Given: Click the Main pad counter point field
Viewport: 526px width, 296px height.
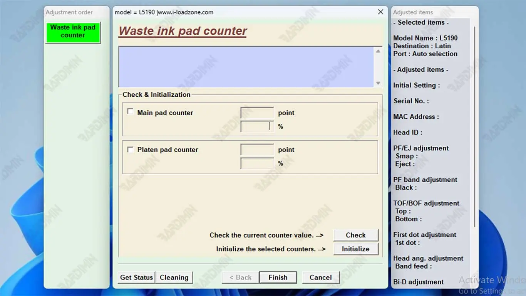Looking at the screenshot, I should click(257, 113).
